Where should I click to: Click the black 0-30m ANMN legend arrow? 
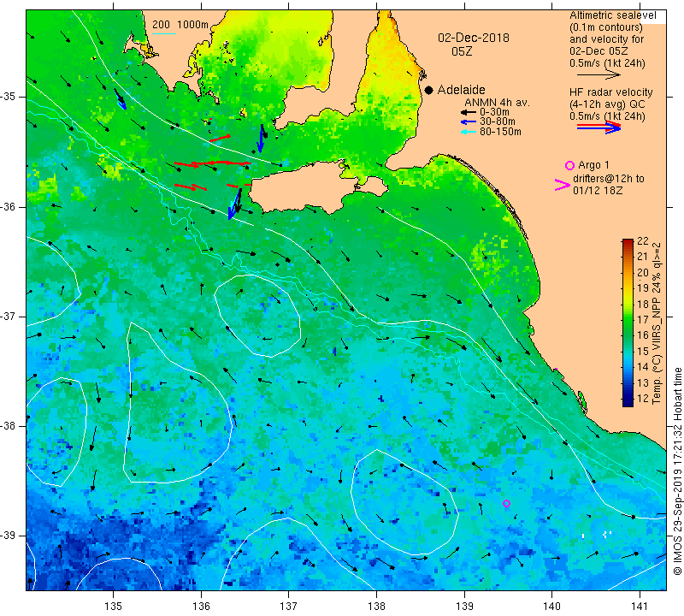(469, 112)
